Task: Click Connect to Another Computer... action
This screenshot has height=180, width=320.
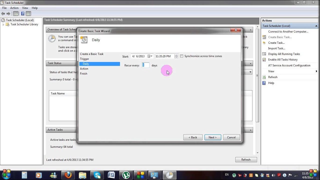Action: [x=288, y=31]
